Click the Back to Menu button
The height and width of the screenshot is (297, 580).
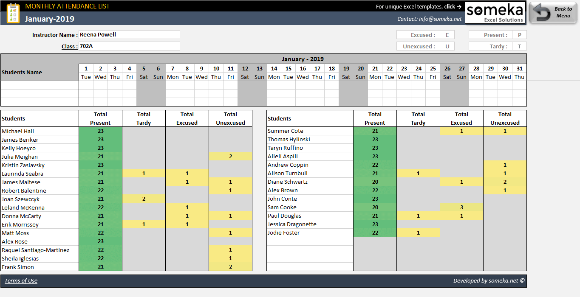(x=553, y=13)
